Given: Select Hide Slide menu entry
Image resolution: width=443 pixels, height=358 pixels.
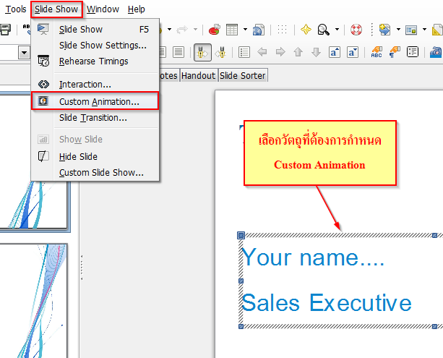Looking at the screenshot, I should (95, 156).
